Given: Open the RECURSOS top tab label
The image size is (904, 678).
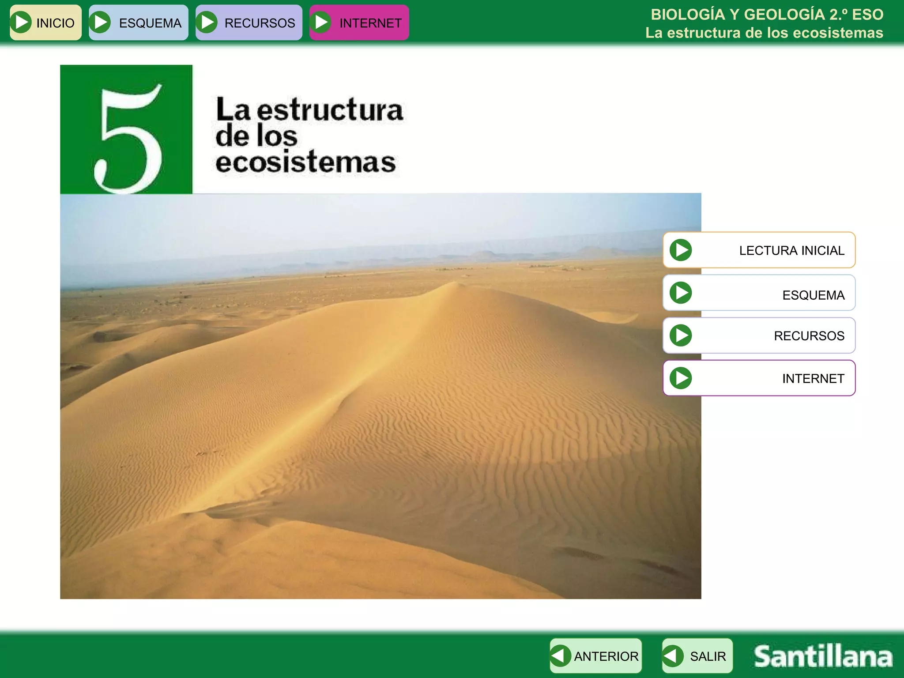Looking at the screenshot, I should [x=260, y=23].
